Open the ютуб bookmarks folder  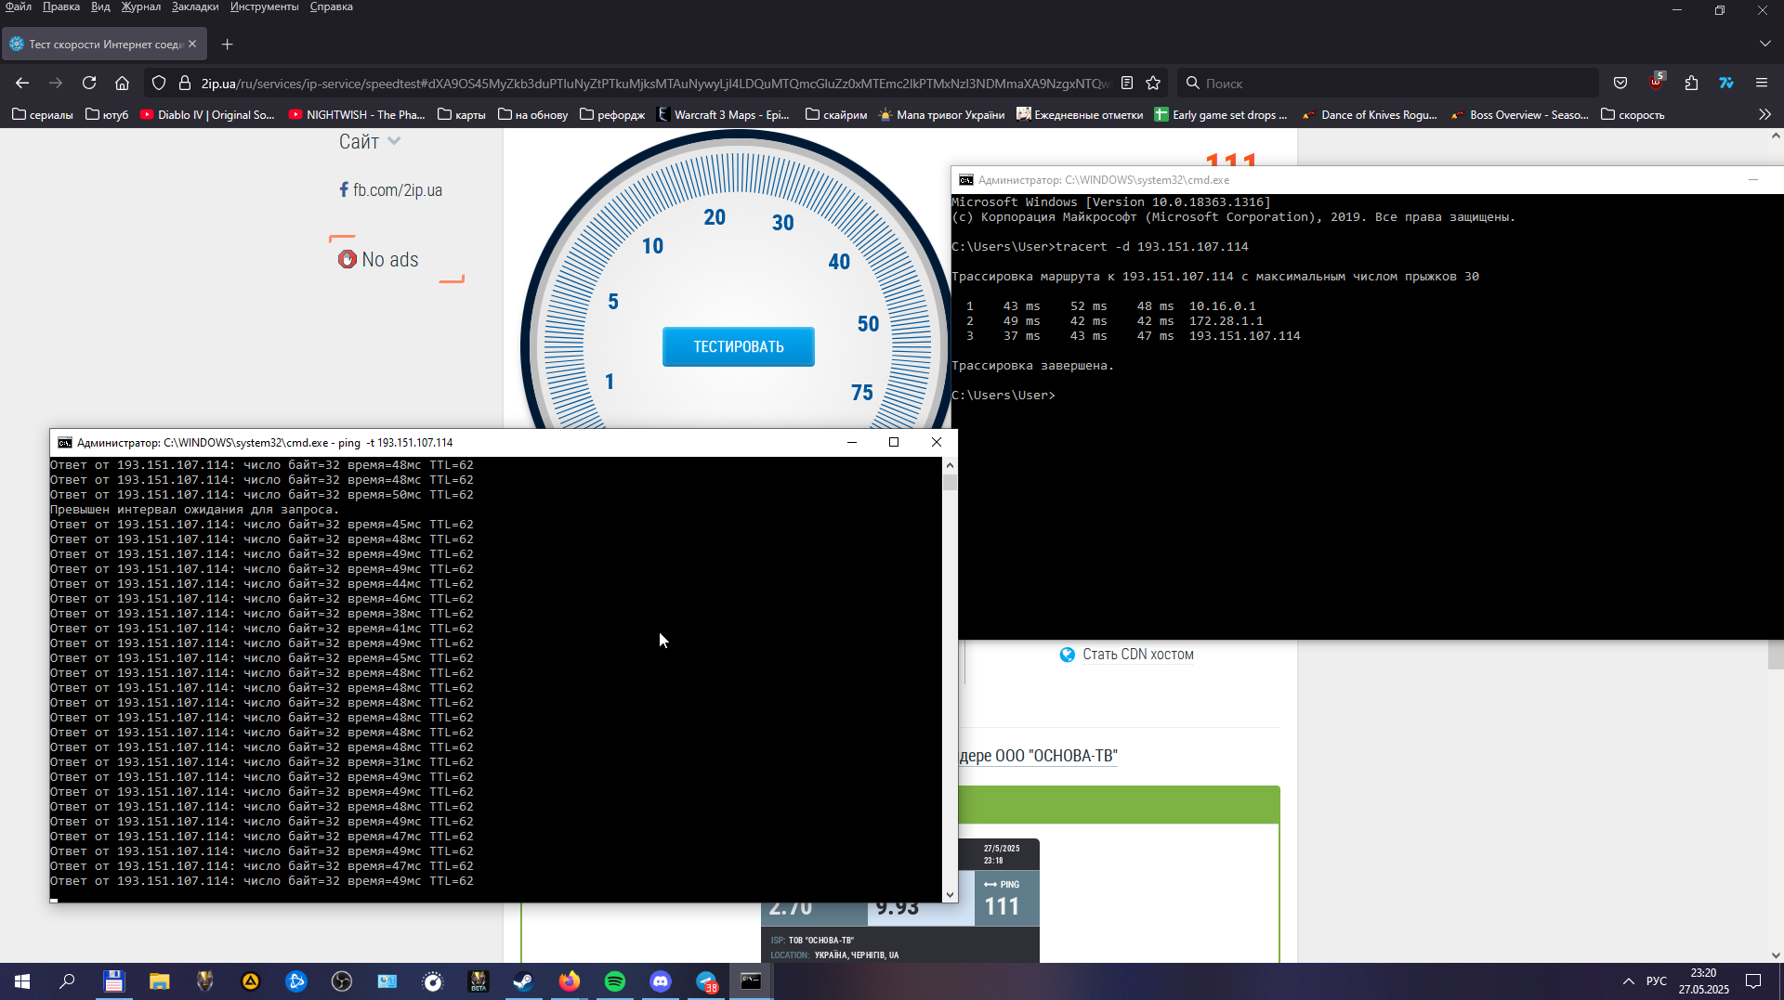pos(107,115)
